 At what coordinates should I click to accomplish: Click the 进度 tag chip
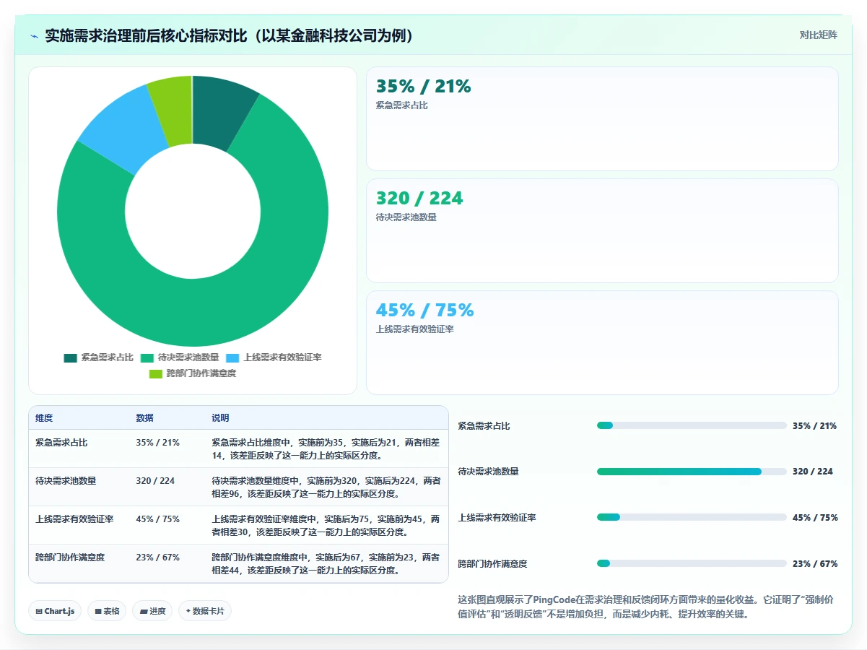click(152, 611)
